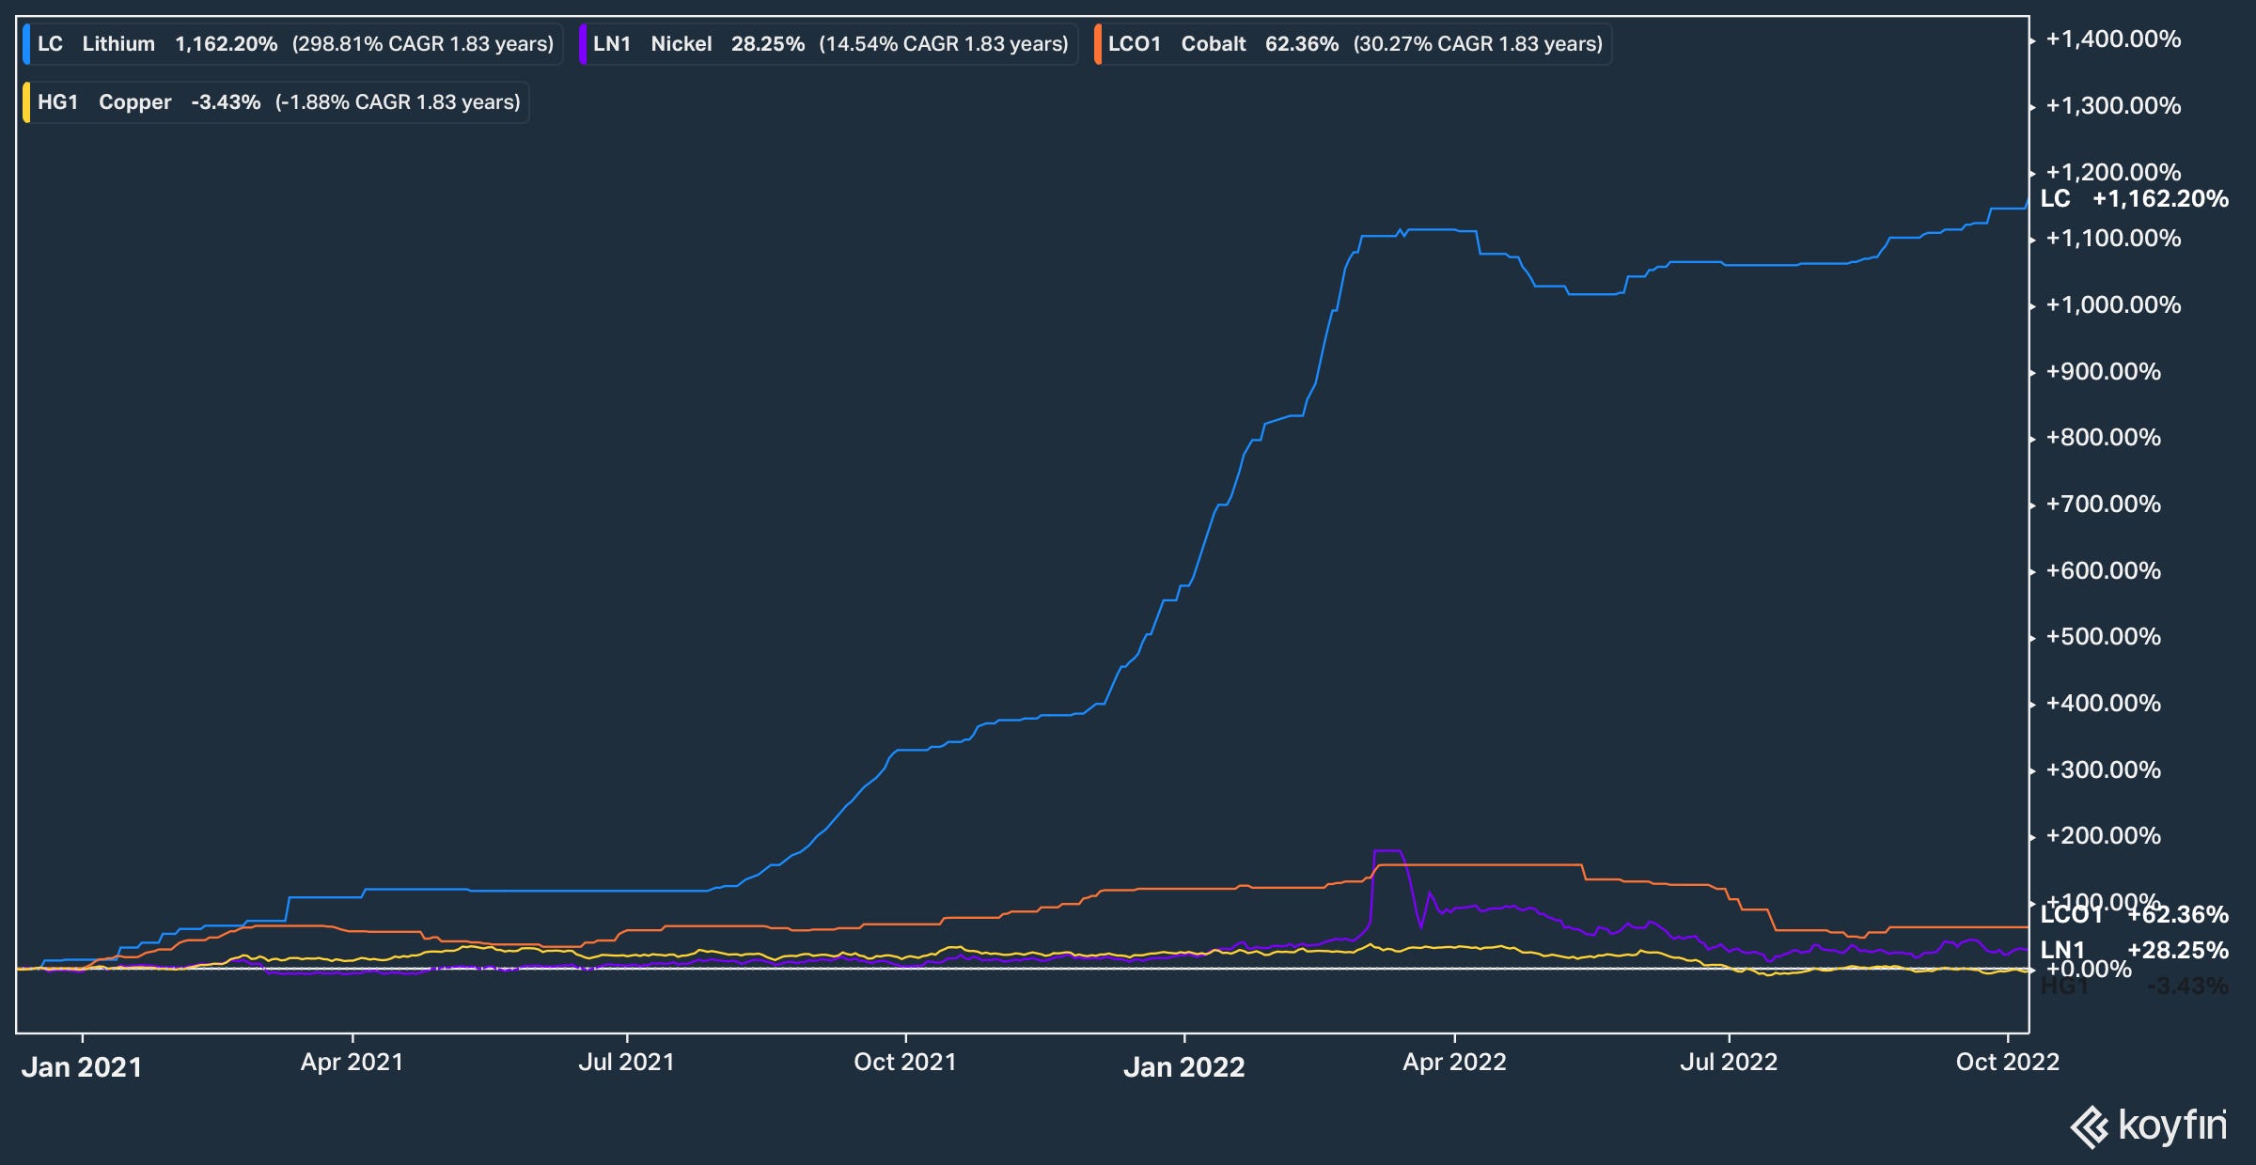Click the +900.00% y-axis label
The height and width of the screenshot is (1165, 2256).
2104,372
